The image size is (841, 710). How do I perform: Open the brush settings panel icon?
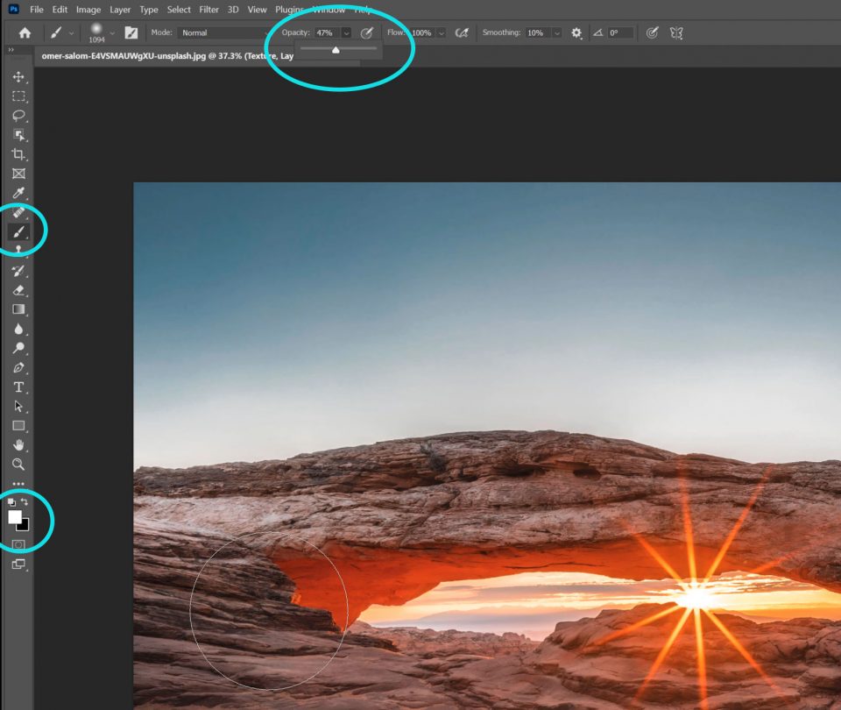(x=131, y=32)
